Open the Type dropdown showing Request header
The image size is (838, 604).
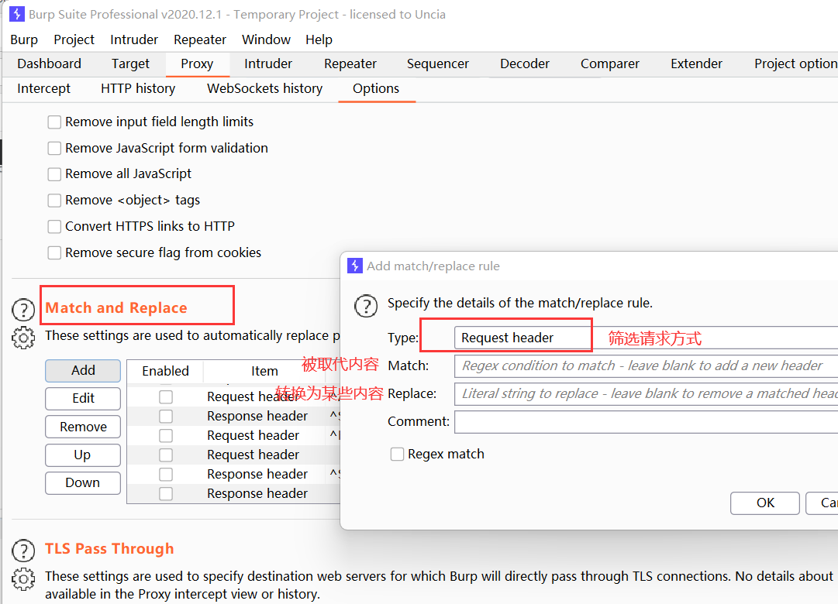(x=647, y=338)
